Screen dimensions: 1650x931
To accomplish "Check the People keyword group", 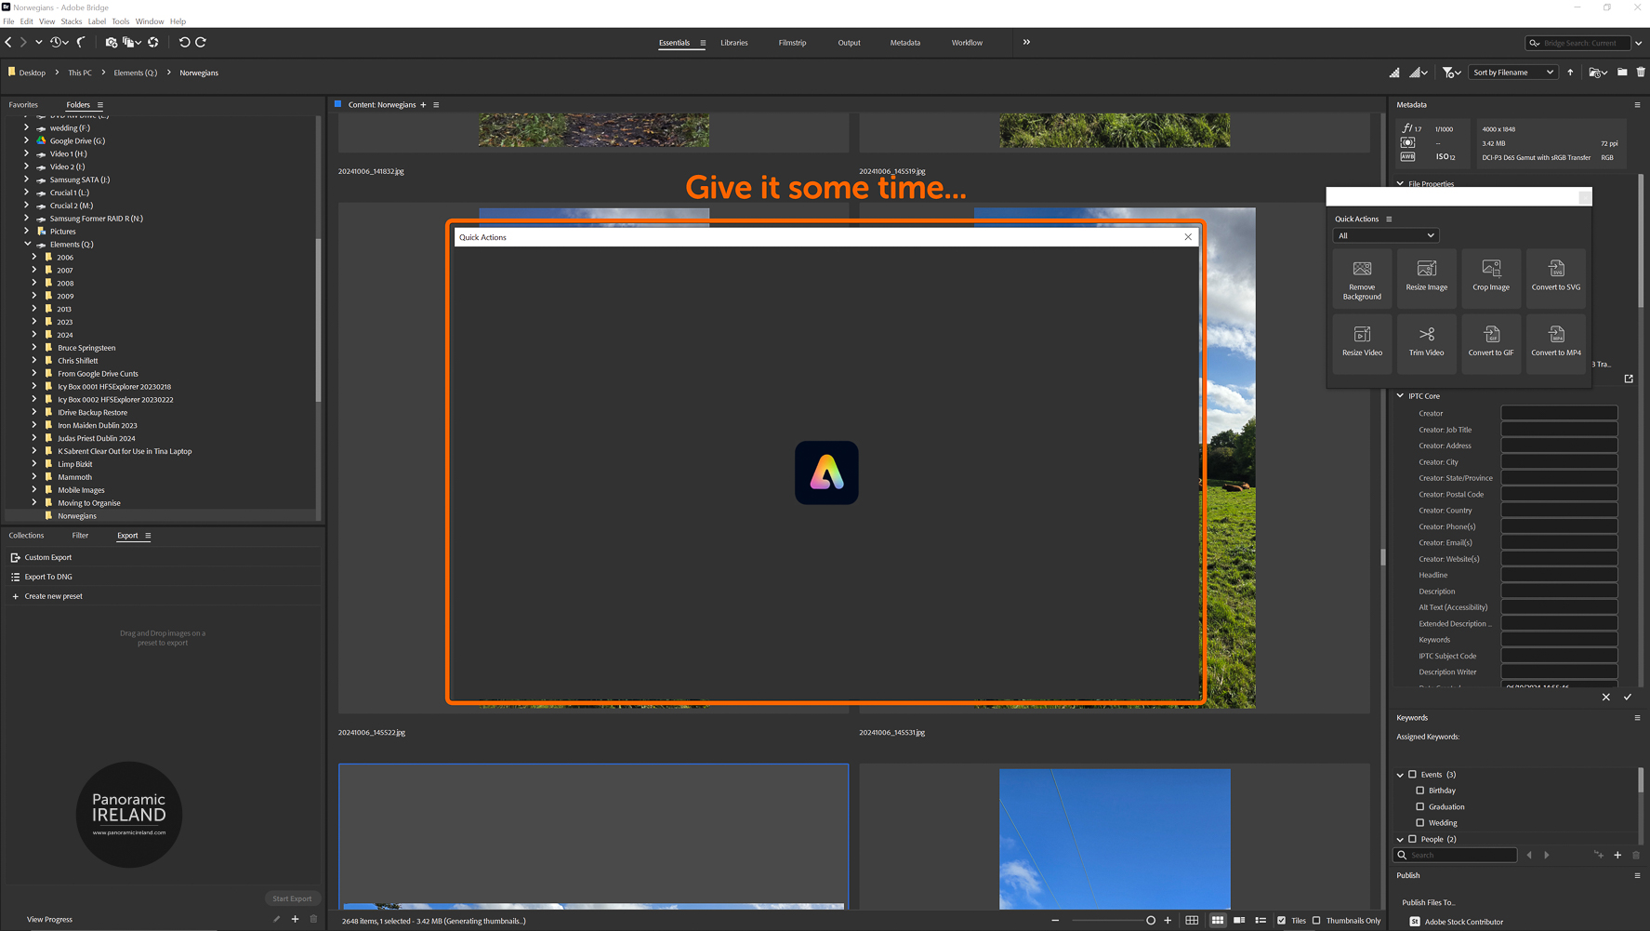I will (x=1412, y=839).
